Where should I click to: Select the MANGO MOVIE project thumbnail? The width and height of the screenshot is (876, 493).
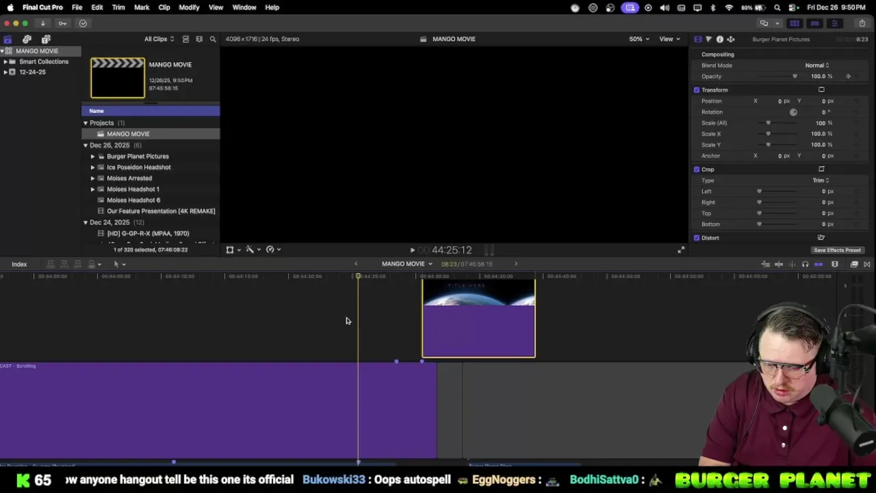pyautogui.click(x=118, y=78)
